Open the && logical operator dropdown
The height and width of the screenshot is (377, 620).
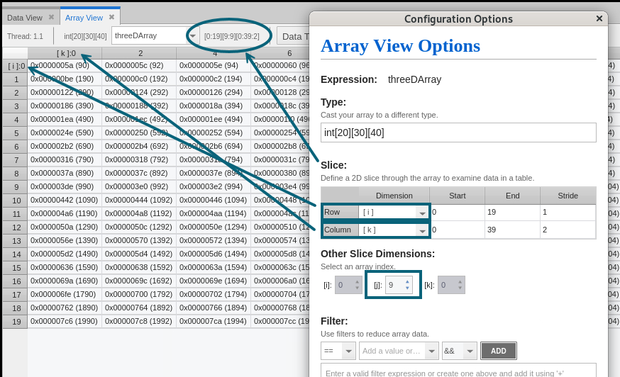coord(470,351)
